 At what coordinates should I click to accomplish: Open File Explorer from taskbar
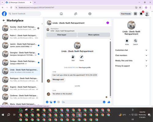point(38,110)
